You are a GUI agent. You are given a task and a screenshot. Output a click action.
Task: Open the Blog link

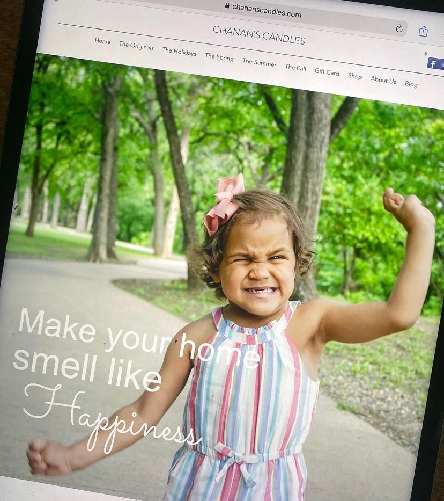pyautogui.click(x=411, y=84)
